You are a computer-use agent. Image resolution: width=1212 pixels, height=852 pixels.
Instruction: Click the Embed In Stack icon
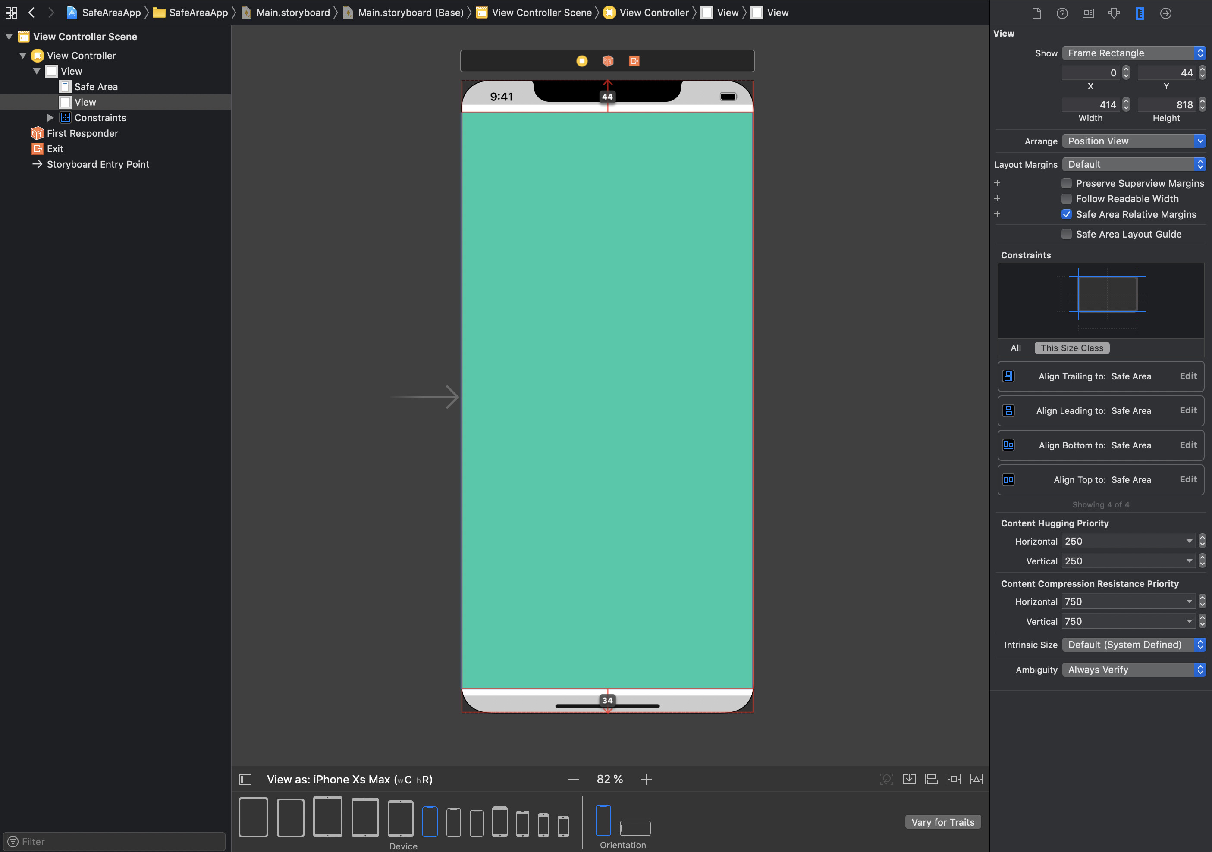[x=909, y=779]
